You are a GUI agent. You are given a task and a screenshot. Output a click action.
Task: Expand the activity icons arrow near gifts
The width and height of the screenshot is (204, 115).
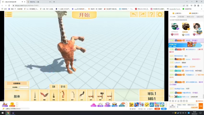pos(126,105)
